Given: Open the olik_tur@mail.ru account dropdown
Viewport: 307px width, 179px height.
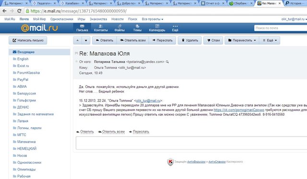Looking at the screenshot, I should 294,19.
